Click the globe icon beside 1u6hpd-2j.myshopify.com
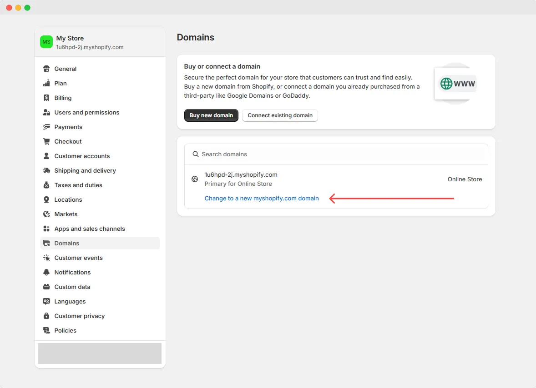This screenshot has height=388, width=536. (195, 179)
